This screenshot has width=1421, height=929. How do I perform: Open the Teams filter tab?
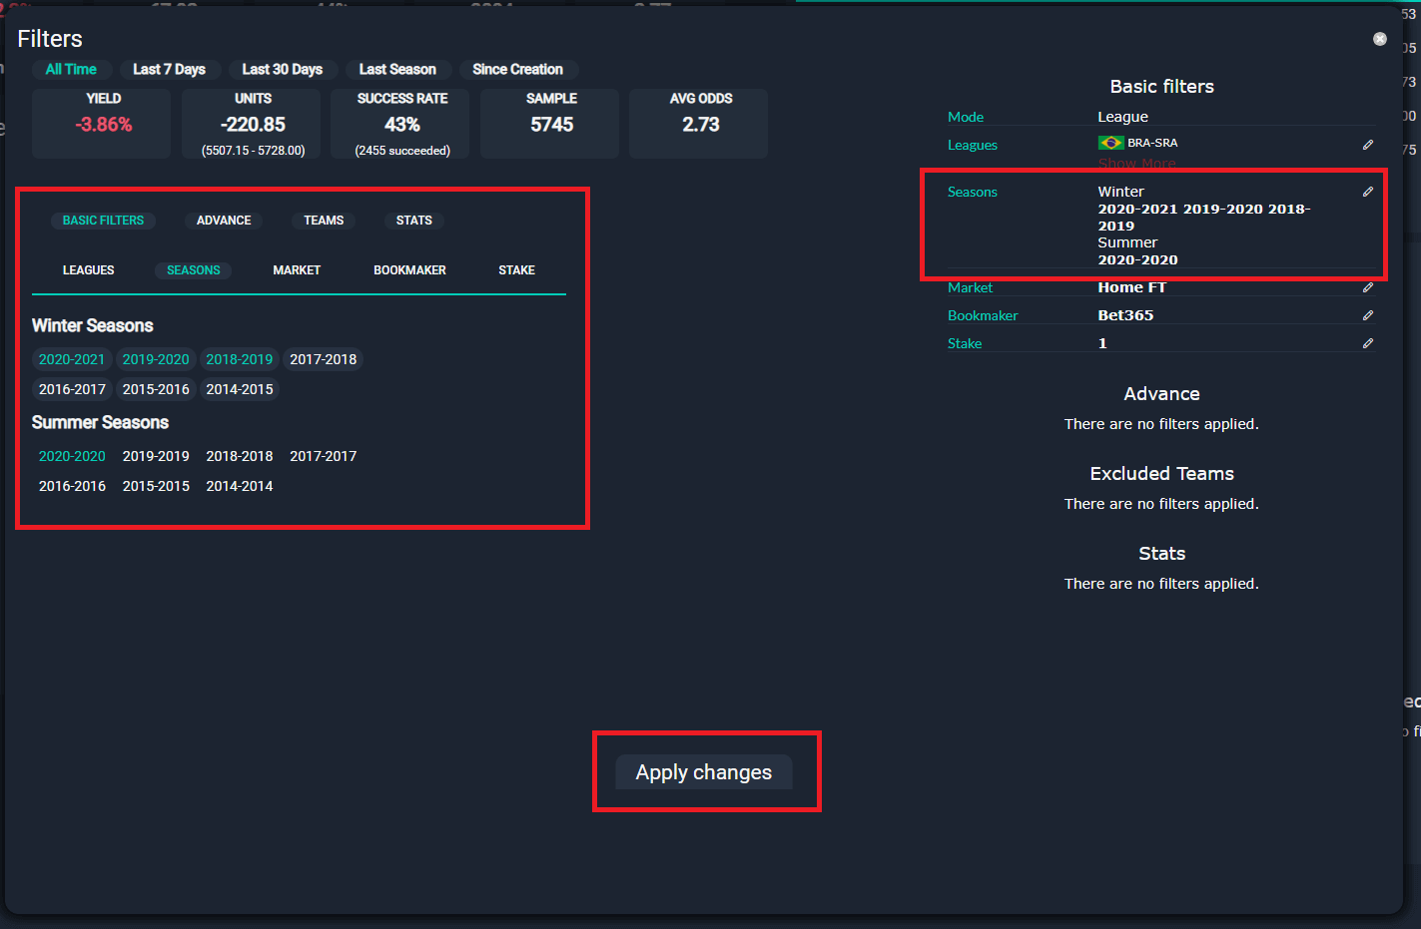(324, 221)
